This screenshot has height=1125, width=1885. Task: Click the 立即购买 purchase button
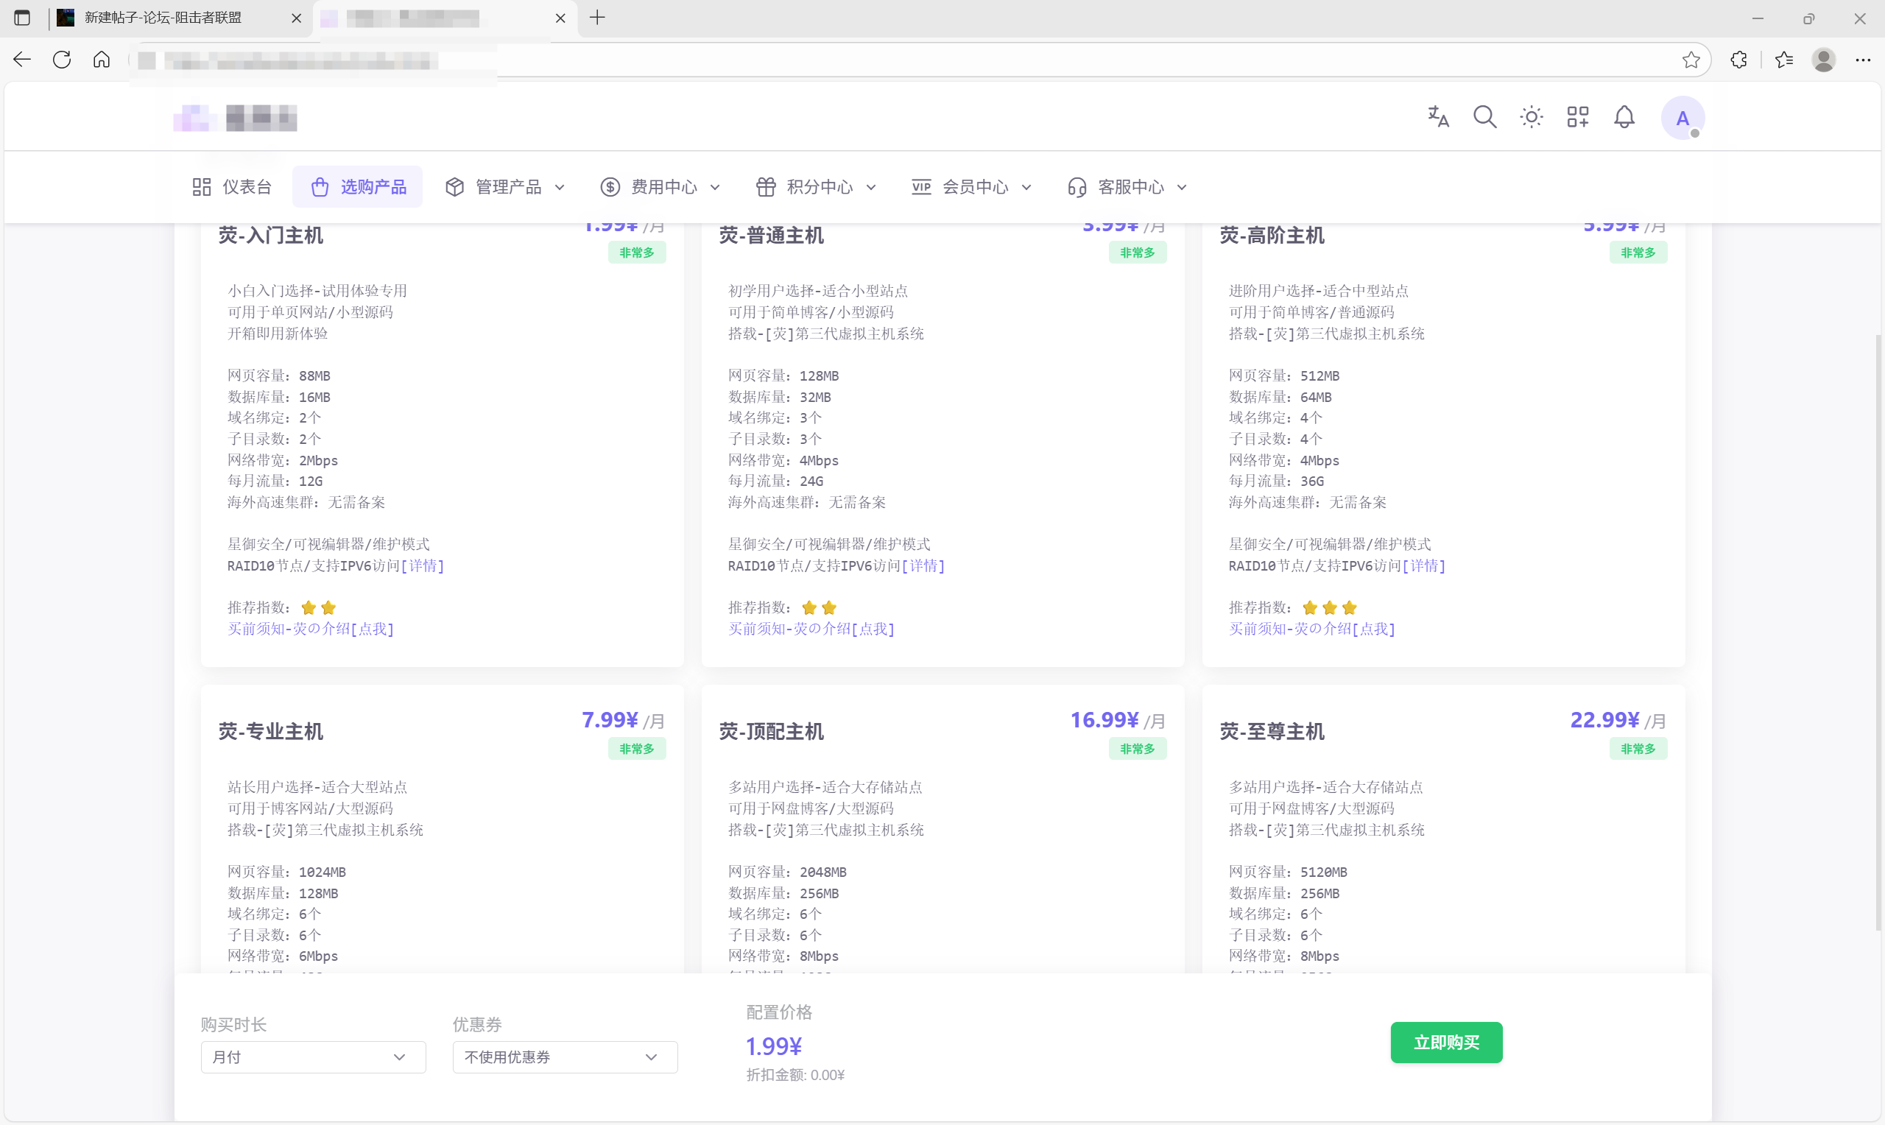pos(1446,1042)
